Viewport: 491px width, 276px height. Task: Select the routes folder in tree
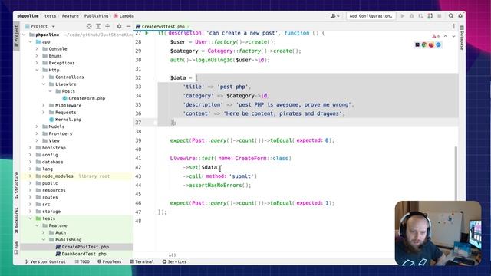click(47, 197)
